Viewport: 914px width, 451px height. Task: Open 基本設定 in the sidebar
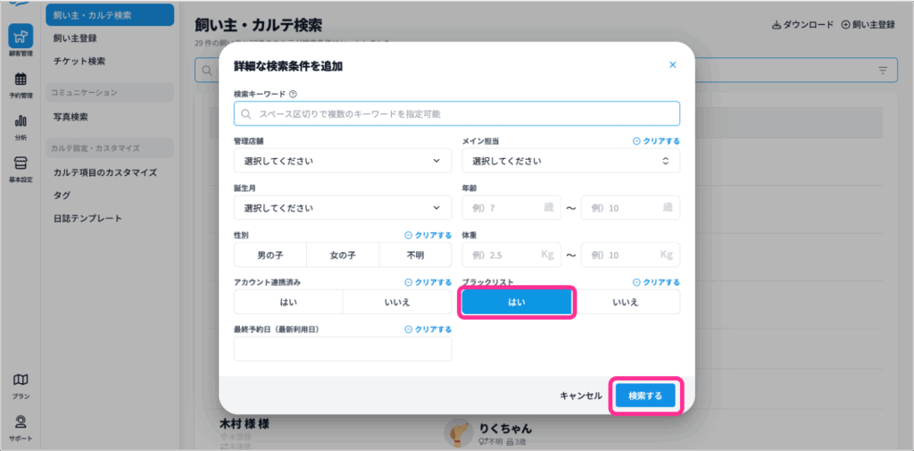pyautogui.click(x=20, y=167)
